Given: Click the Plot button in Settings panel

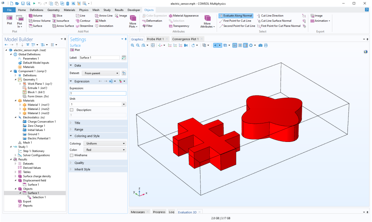Looking at the screenshot, I should 75,50.
